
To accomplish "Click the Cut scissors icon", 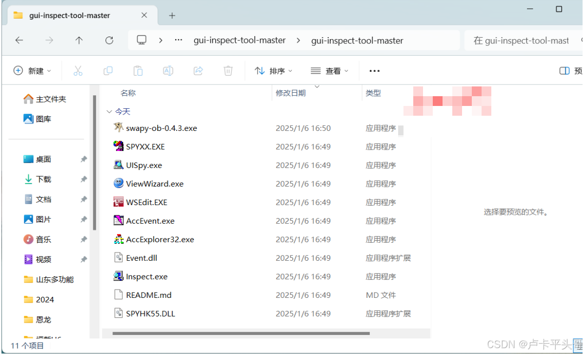I will 78,71.
